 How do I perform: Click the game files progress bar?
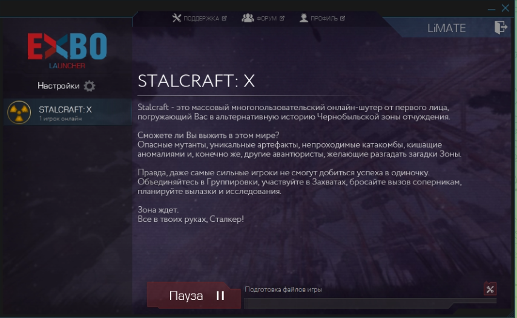point(370,303)
